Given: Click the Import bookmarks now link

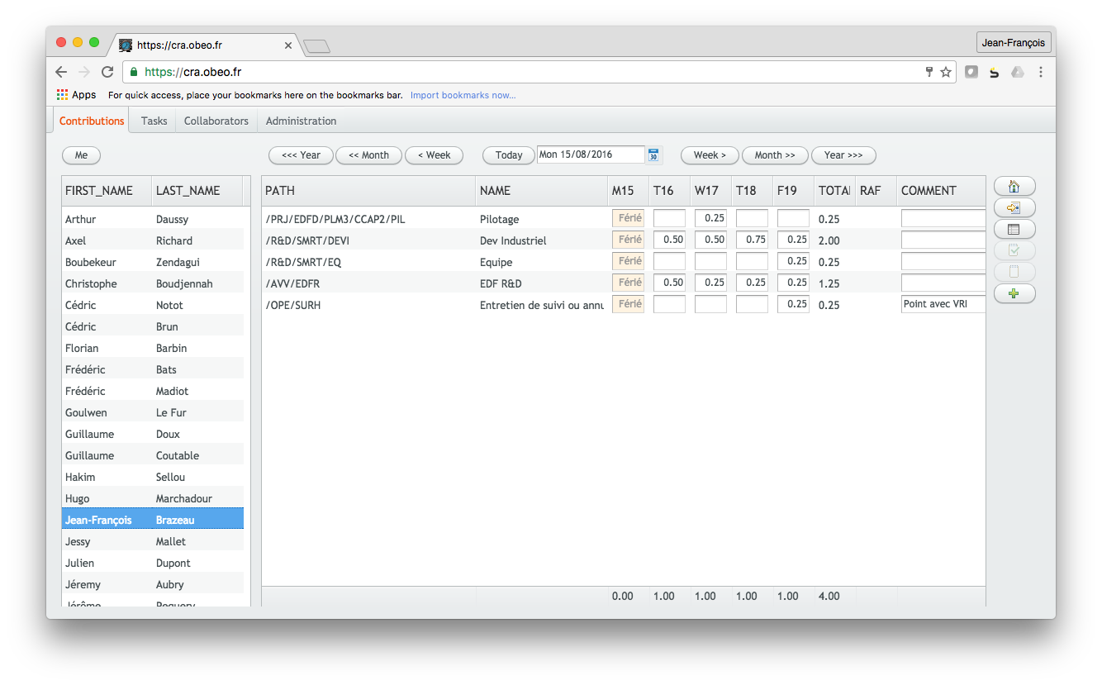Looking at the screenshot, I should (x=463, y=95).
